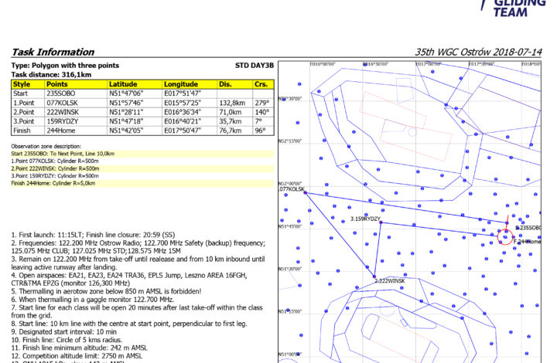Click the STD DAY3B label
Image resolution: width=557 pixels, height=363 pixels.
[254, 66]
